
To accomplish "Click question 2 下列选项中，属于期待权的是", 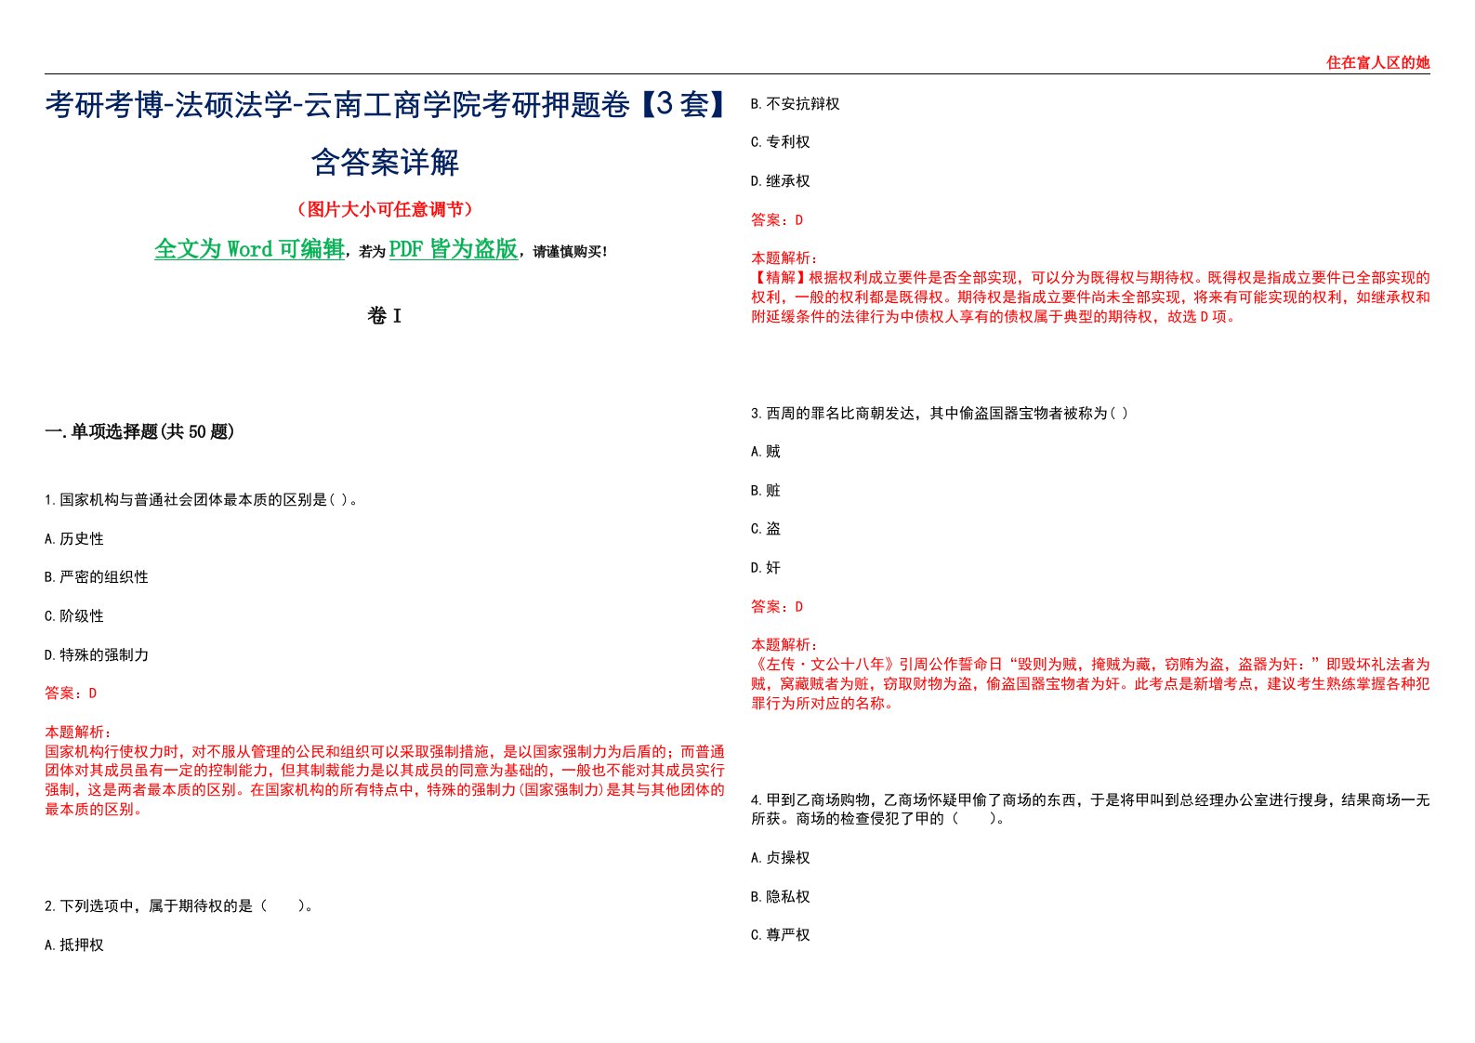I will [179, 905].
